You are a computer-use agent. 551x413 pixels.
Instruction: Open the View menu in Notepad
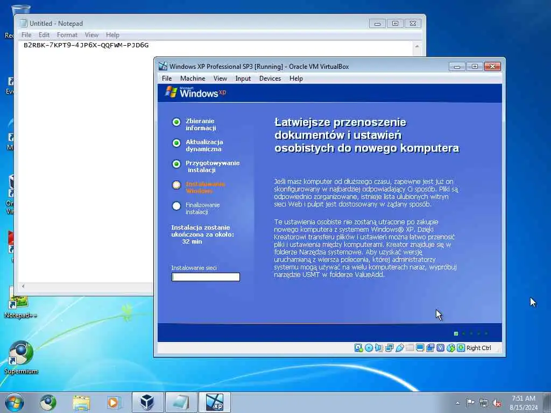91,35
